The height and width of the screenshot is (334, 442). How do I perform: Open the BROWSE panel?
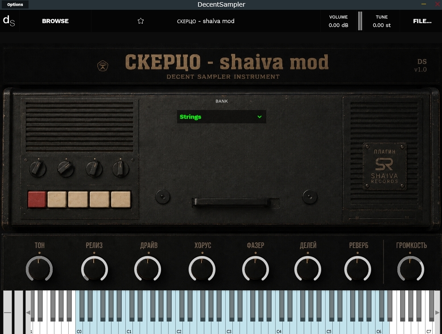55,21
